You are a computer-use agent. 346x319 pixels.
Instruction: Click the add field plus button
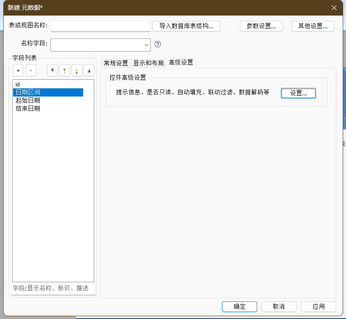[18, 70]
